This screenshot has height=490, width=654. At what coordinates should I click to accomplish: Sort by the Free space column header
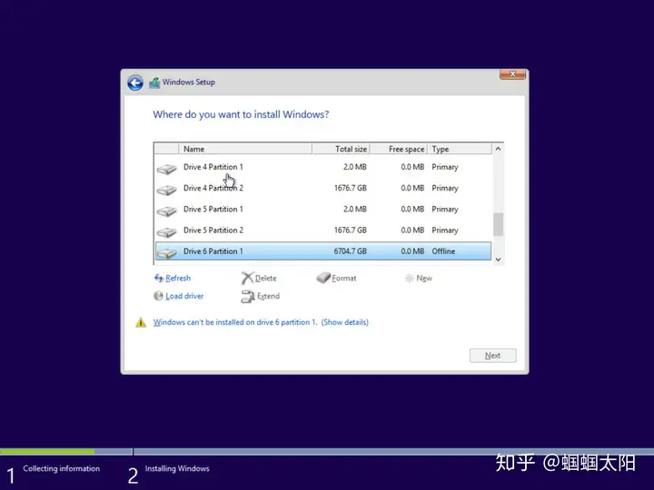click(x=399, y=149)
